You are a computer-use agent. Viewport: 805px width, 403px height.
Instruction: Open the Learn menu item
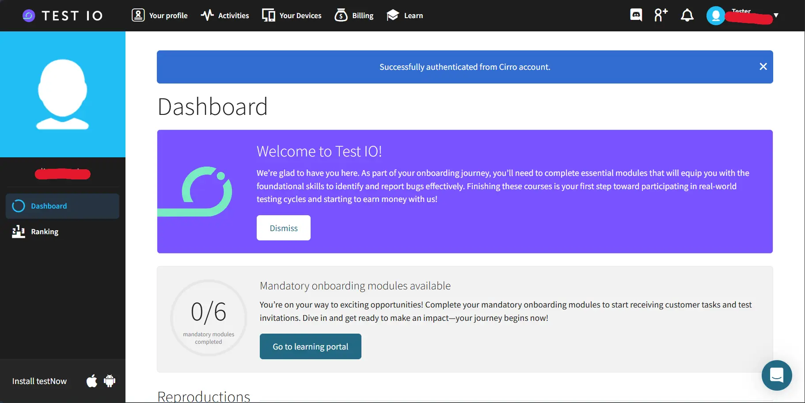click(x=405, y=15)
